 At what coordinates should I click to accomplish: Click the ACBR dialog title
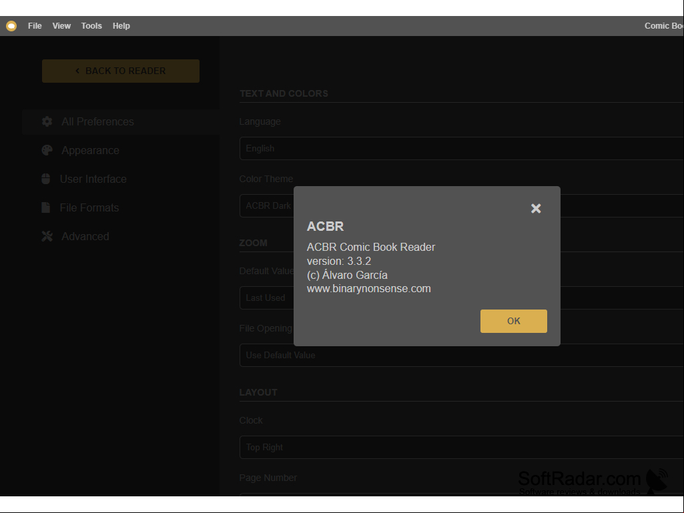click(x=326, y=226)
